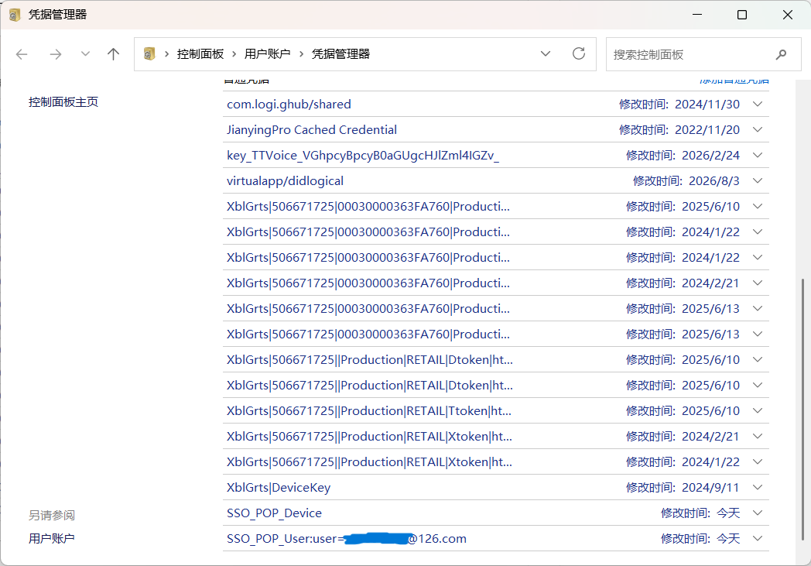
Task: Open the recent locations chevron
Action: (x=85, y=53)
